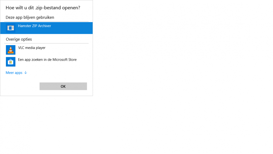Select the Hamster ZIP Archiver text label
273x154 pixels.
34,26
